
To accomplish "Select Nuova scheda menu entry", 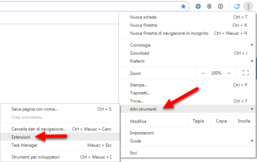I will (187, 17).
